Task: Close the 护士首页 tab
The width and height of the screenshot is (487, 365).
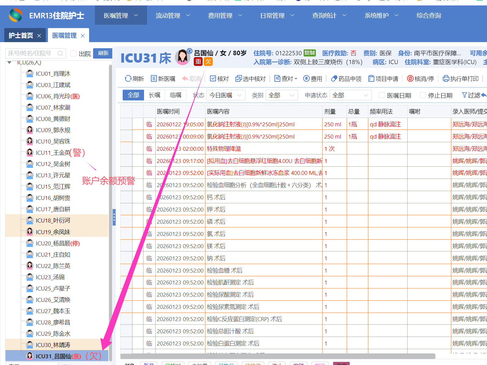Action: tap(39, 36)
